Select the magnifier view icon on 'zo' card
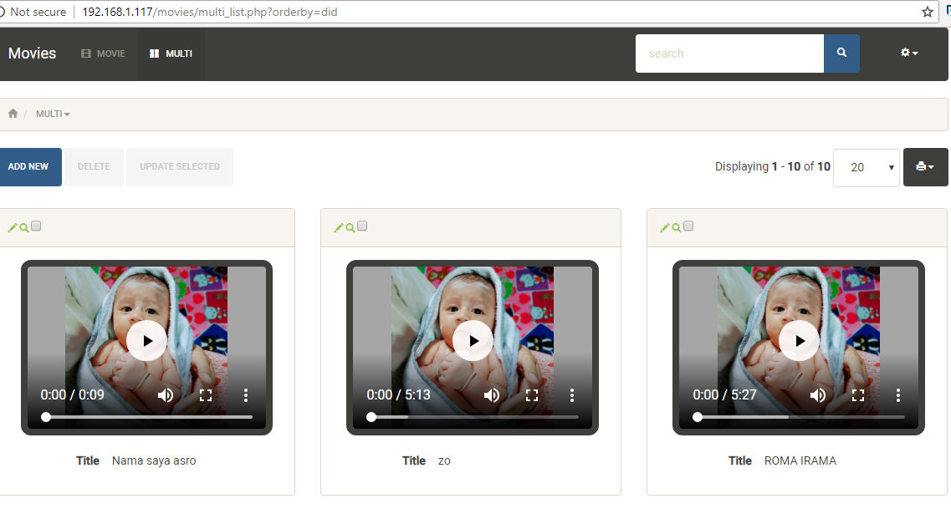This screenshot has height=519, width=951. coord(349,226)
